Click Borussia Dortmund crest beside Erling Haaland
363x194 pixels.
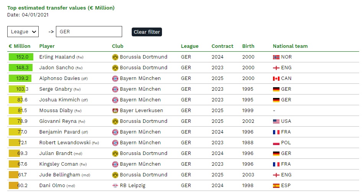(x=115, y=57)
